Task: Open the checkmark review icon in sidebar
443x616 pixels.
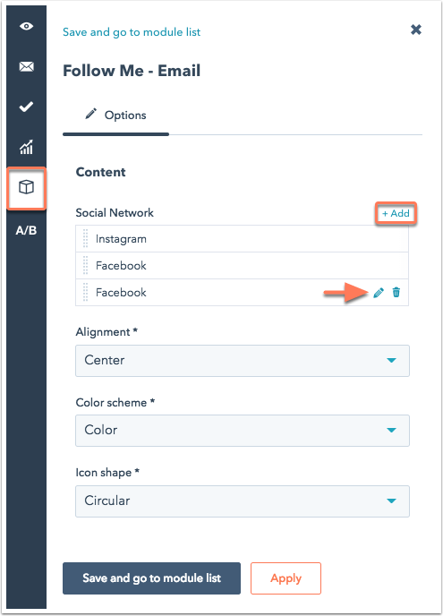Action: [x=26, y=107]
